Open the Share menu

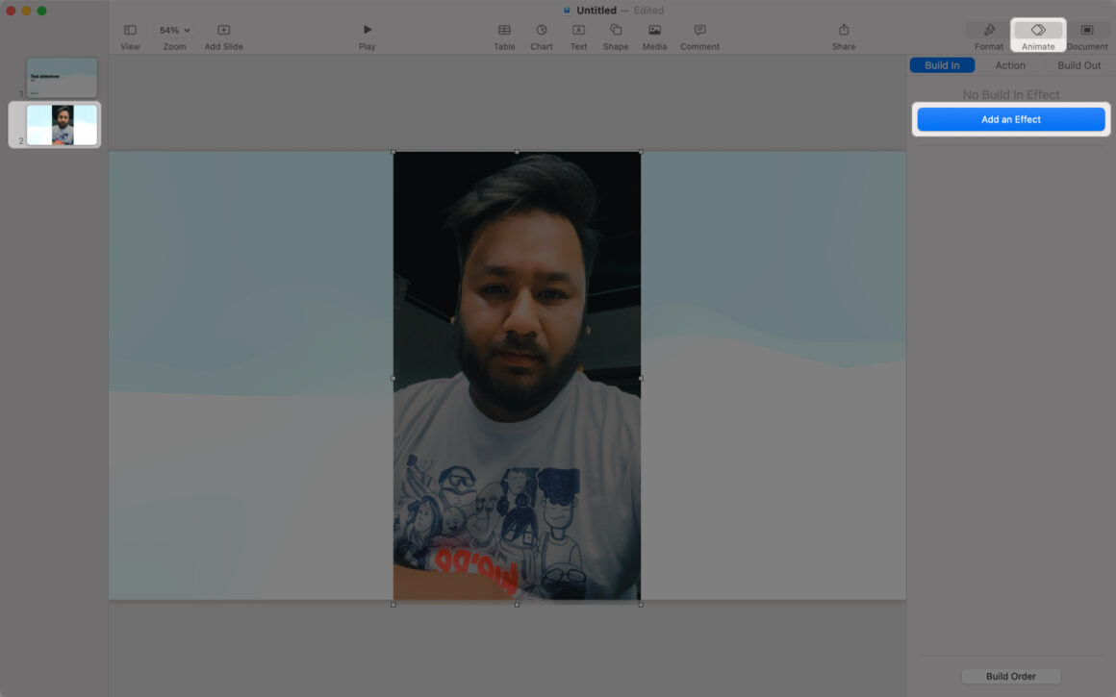click(843, 37)
